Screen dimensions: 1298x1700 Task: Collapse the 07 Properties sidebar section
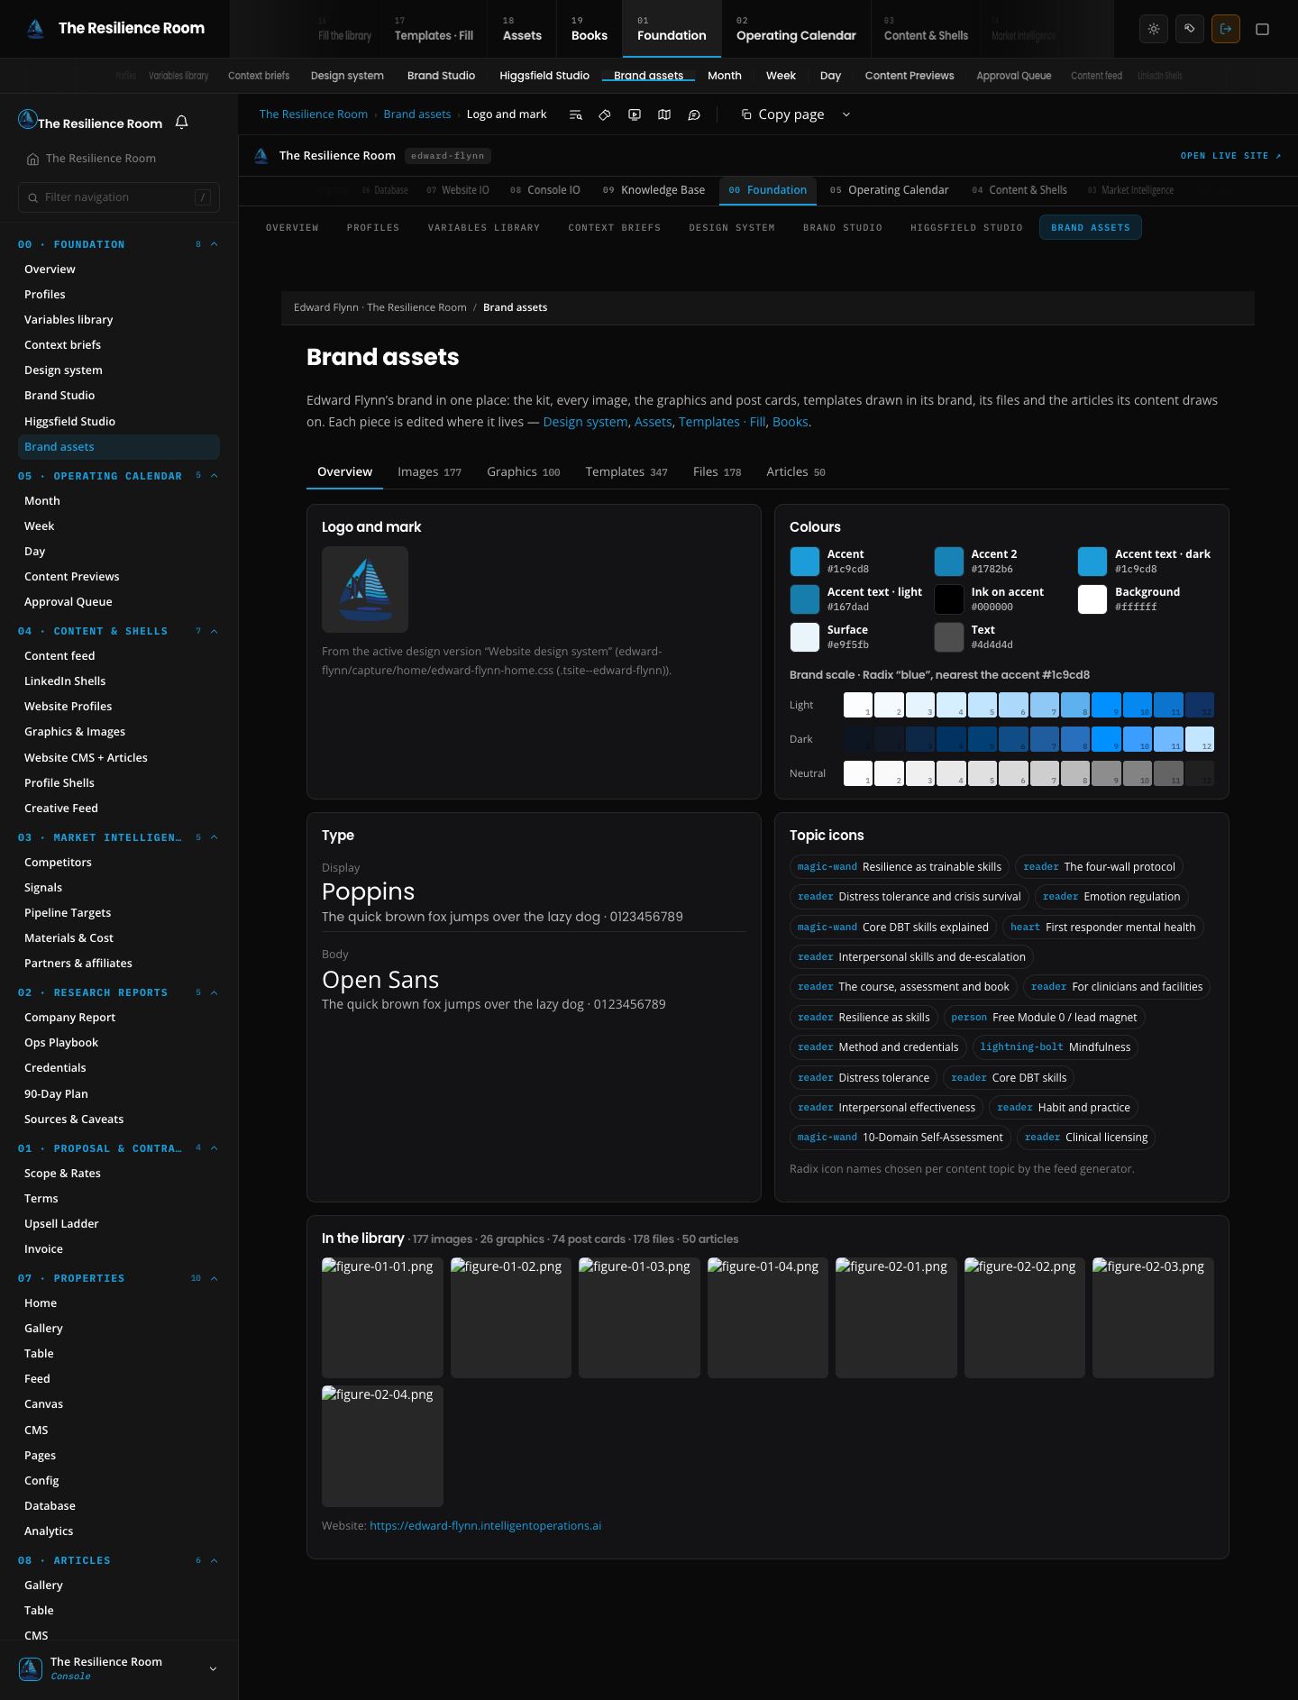tap(215, 1278)
